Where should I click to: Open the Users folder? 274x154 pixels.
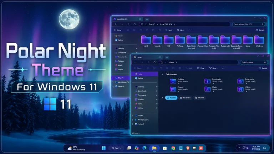pyautogui.click(x=248, y=41)
